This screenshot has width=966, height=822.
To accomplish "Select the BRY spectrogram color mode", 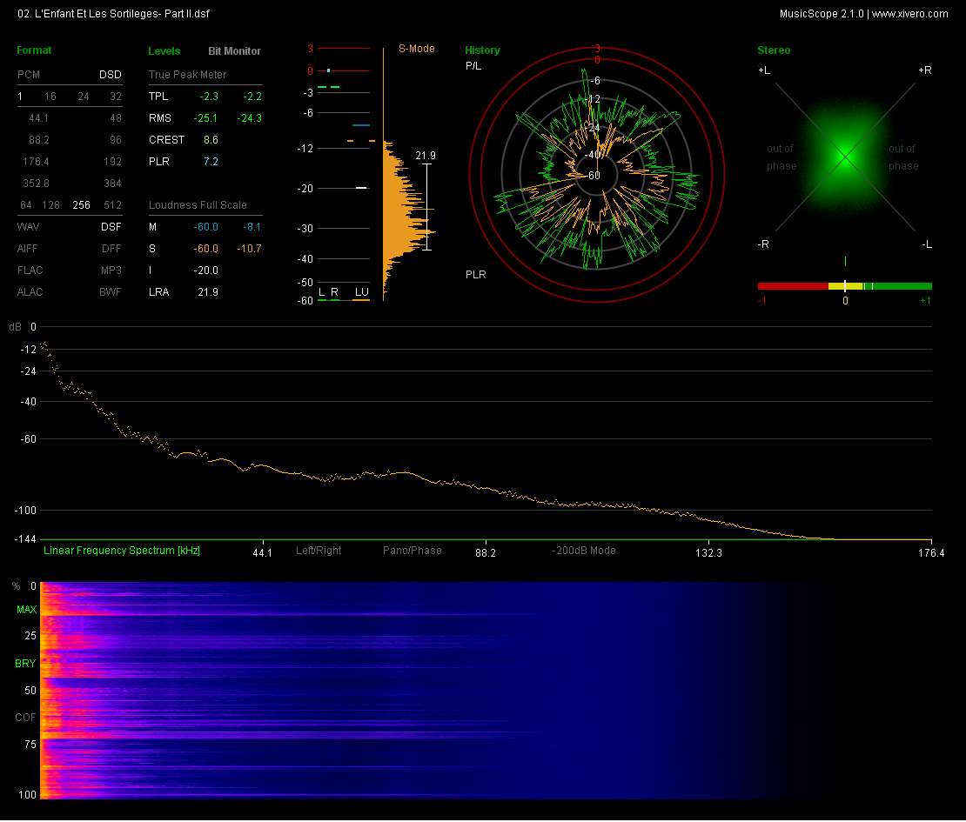I will pos(26,664).
